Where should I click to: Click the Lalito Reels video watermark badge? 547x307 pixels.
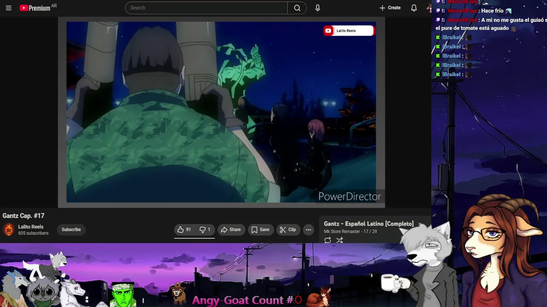(x=349, y=31)
